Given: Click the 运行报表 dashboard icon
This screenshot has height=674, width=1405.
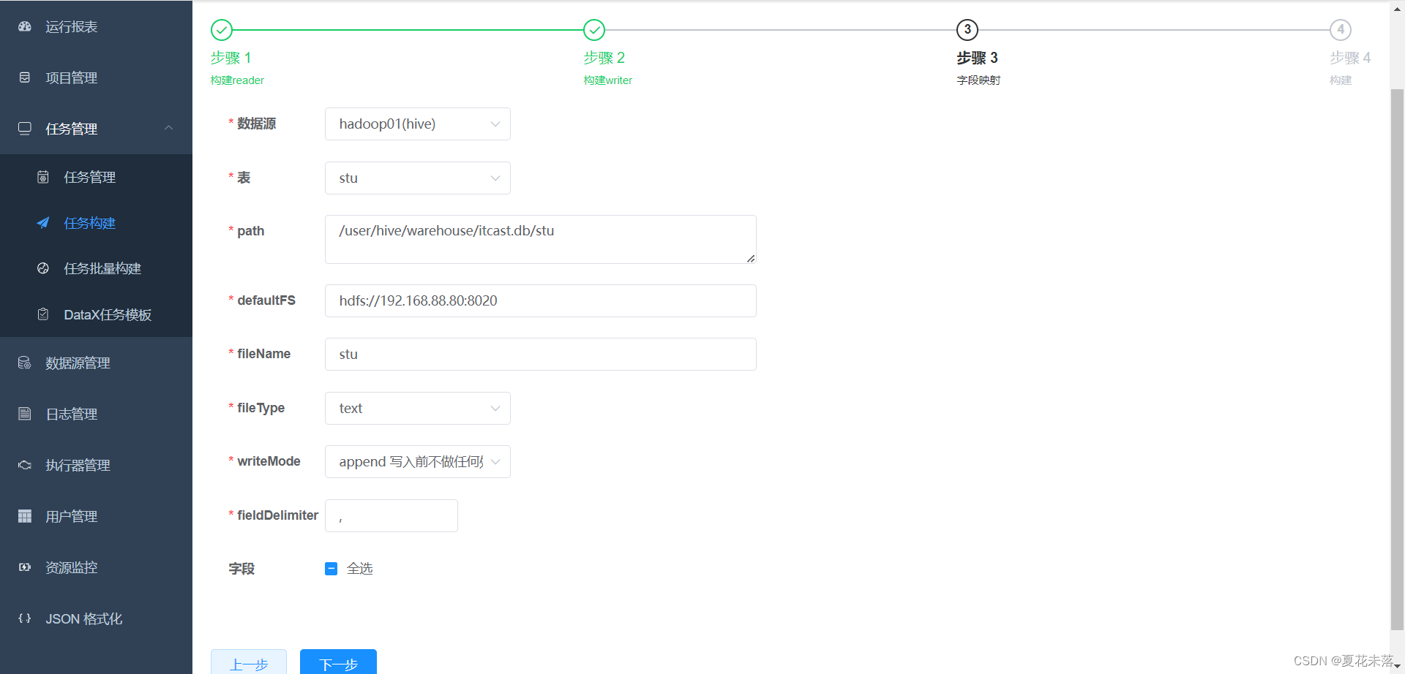Looking at the screenshot, I should 25,26.
